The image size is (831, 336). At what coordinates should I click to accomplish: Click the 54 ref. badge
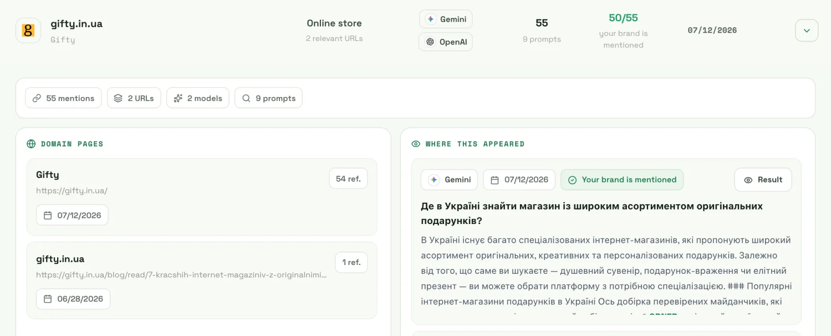[x=348, y=178]
